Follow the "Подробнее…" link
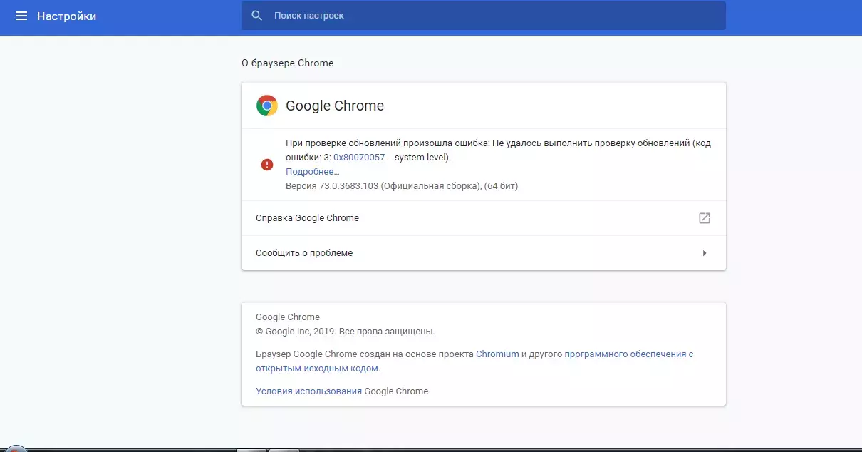 click(313, 172)
